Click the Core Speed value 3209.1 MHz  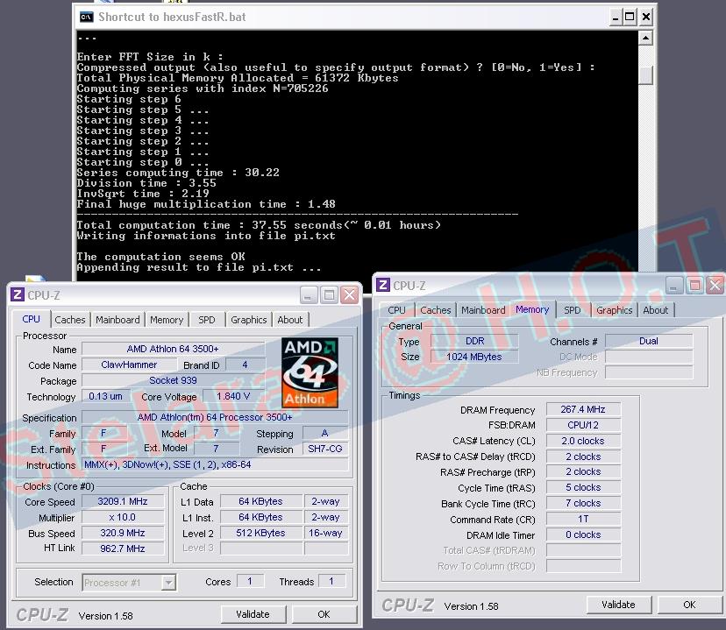pos(123,501)
